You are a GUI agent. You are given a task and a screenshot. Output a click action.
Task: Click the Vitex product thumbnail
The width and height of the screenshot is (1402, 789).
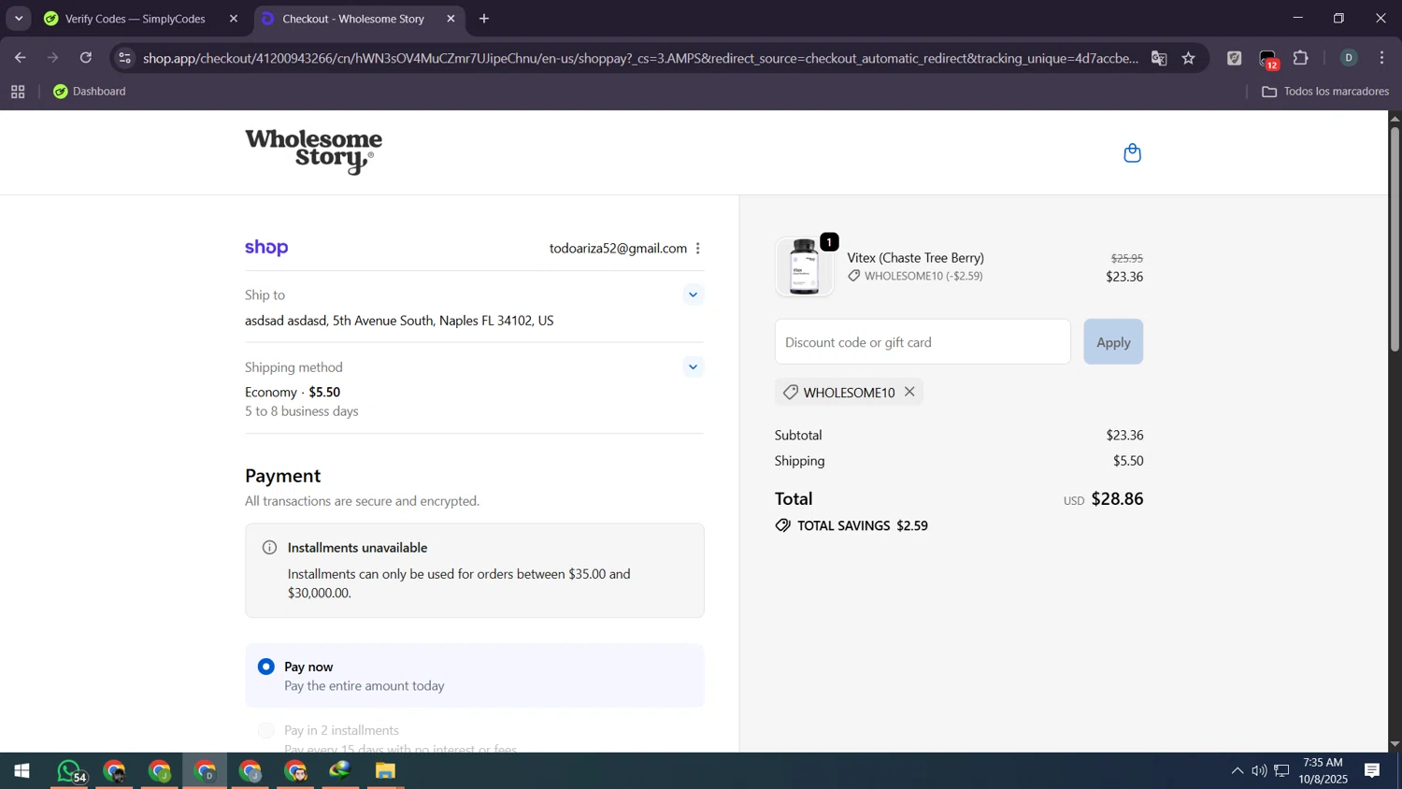click(x=804, y=267)
